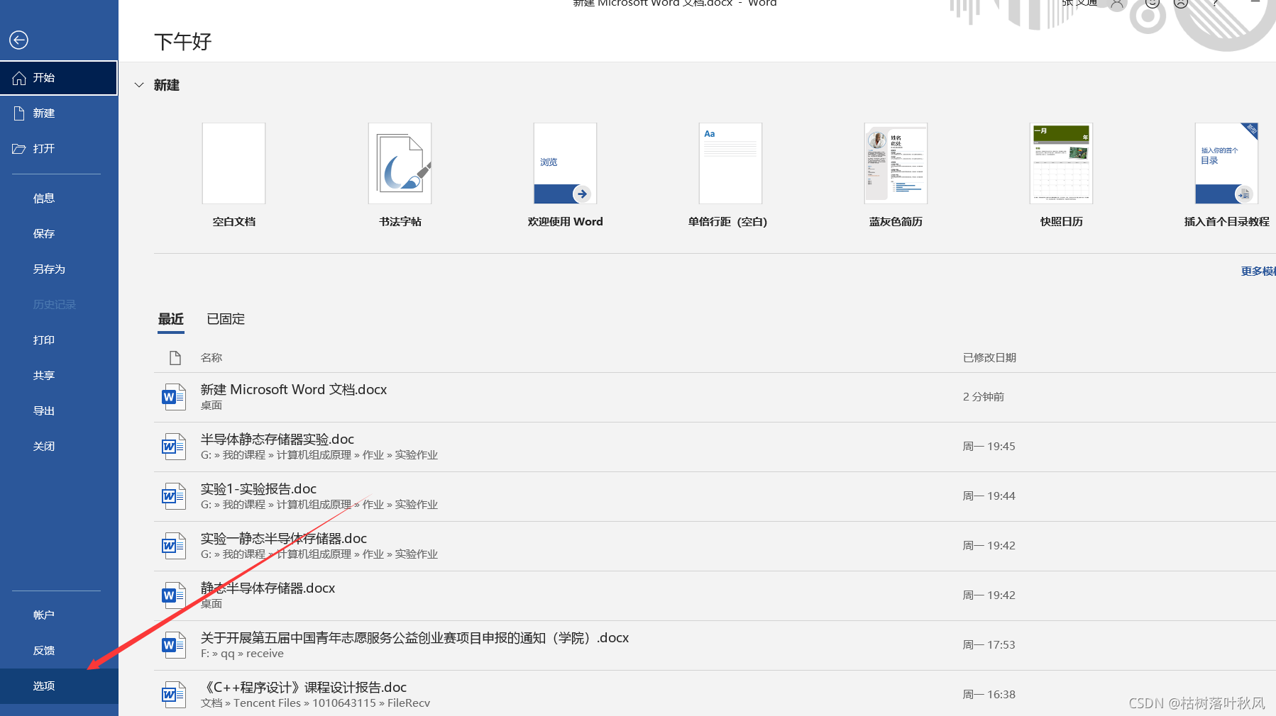Screen dimensions: 1276x716
Task: Open 静态半导体存储器.docx file name
Action: tap(268, 588)
